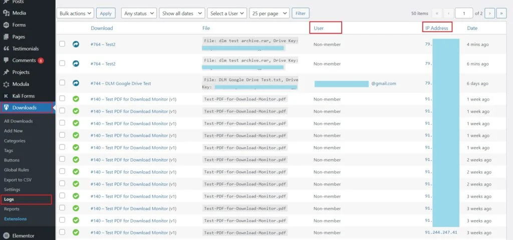Screen dimensions: 513x240
Task: Click the Forms icon in sidebar
Action: tap(6, 25)
